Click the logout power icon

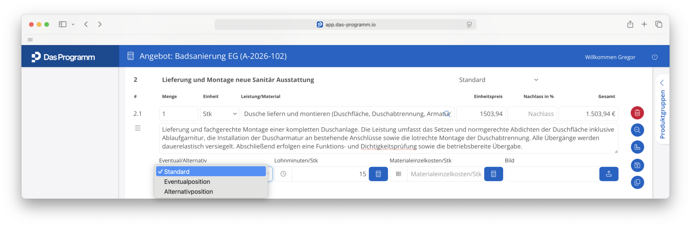click(x=655, y=57)
